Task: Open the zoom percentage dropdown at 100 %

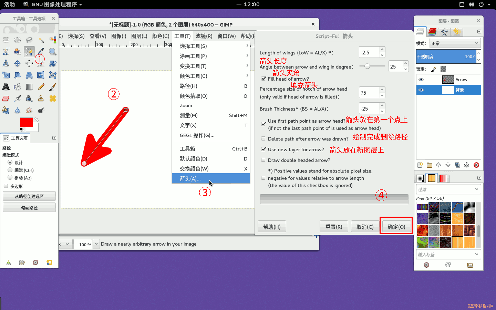Action: coord(96,244)
